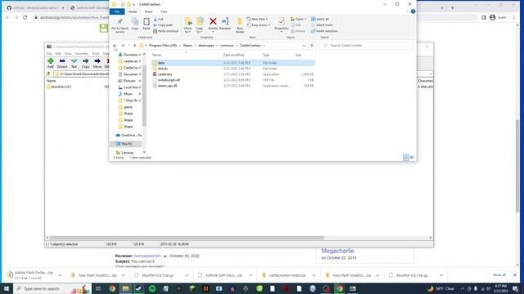Switch to the Share ribbon tab
Viewport: 524px width, 294px height.
tap(148, 11)
